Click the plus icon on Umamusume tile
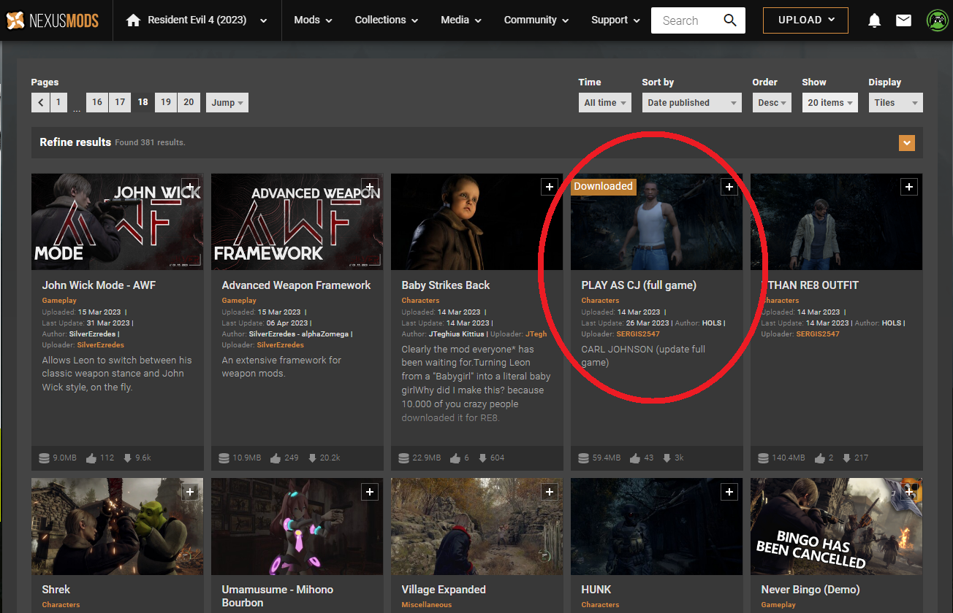This screenshot has height=613, width=953. tap(369, 493)
